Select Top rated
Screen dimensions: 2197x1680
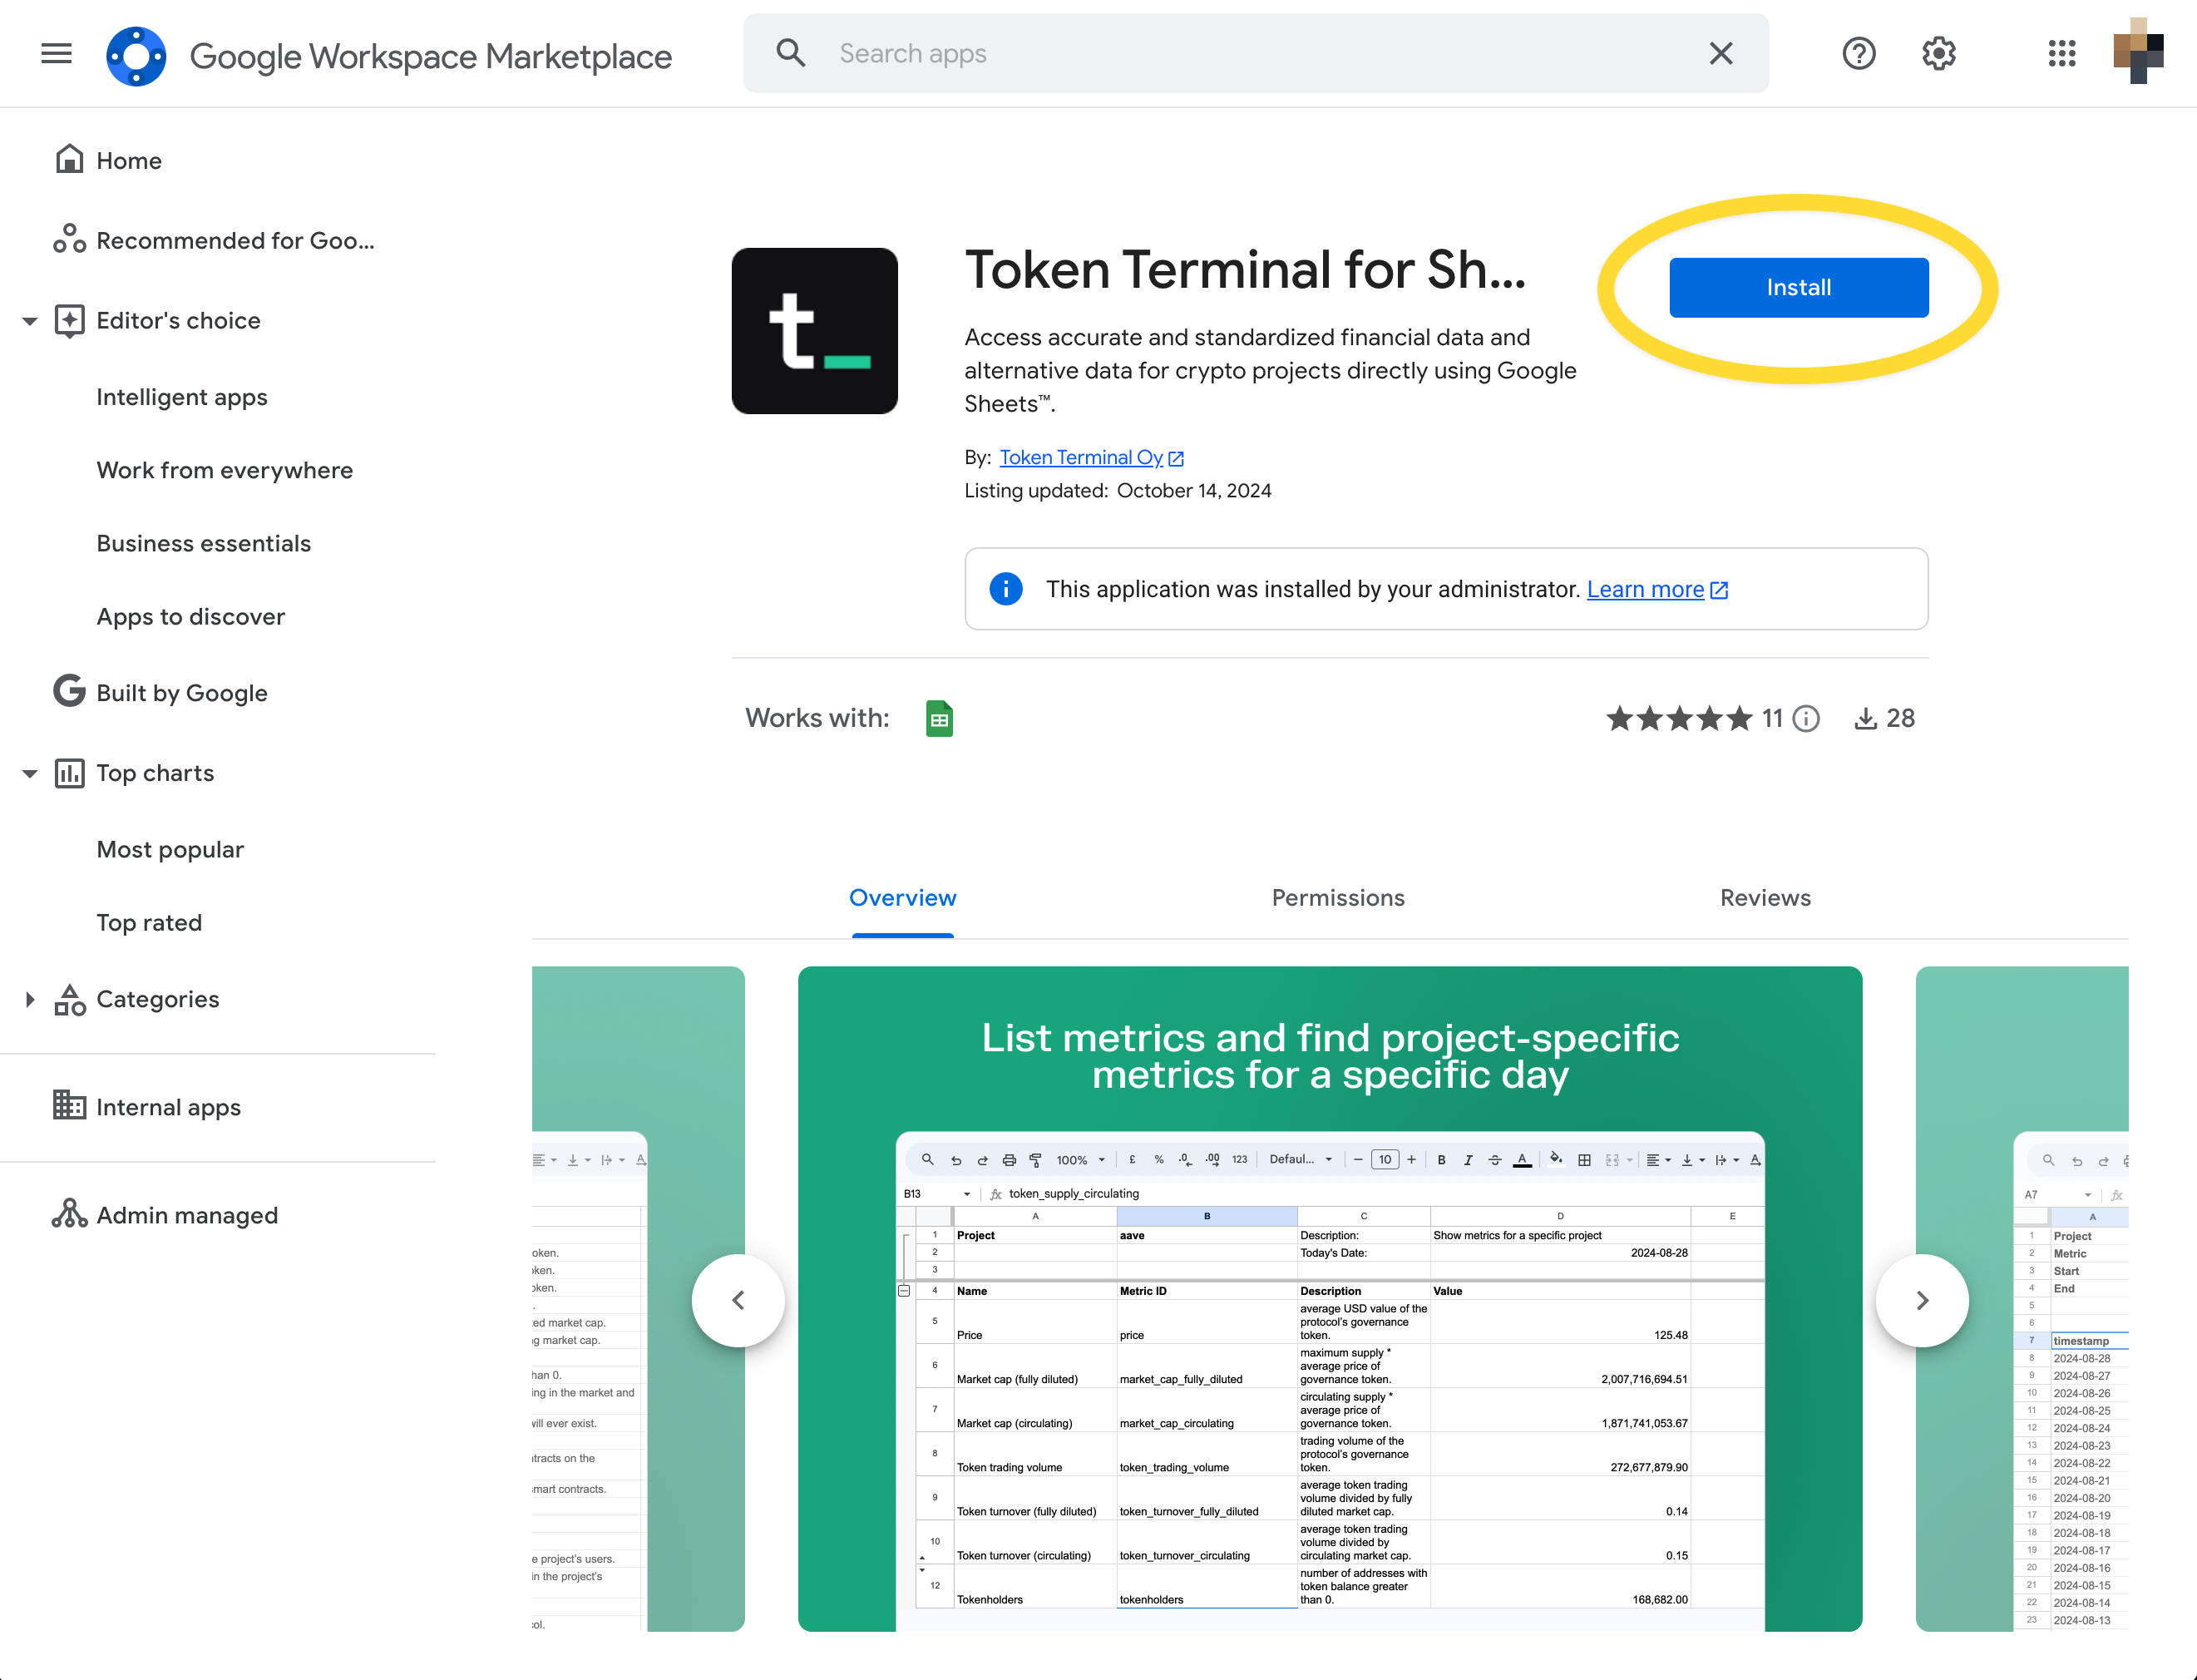coord(149,922)
